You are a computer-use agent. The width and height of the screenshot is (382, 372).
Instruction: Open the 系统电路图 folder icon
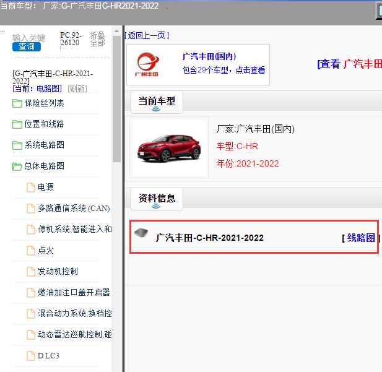click(x=17, y=145)
